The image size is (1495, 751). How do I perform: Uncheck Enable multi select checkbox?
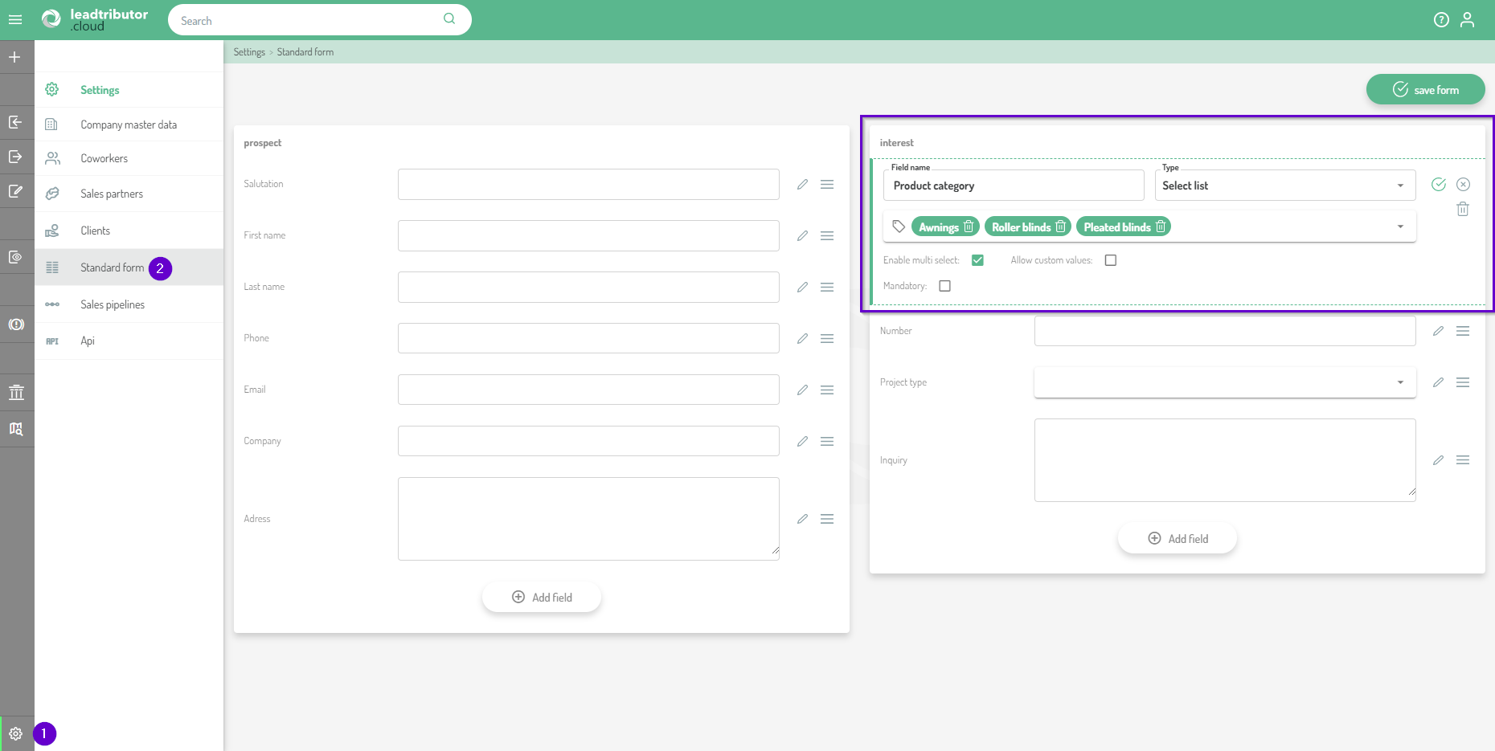[x=977, y=260]
